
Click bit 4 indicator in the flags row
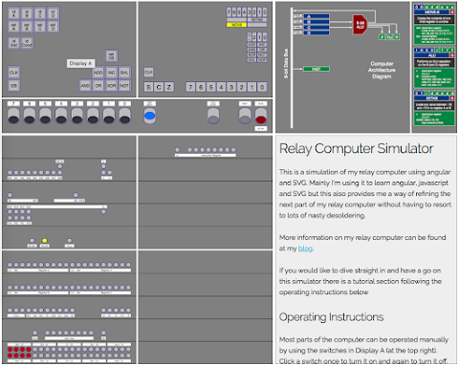(221, 87)
